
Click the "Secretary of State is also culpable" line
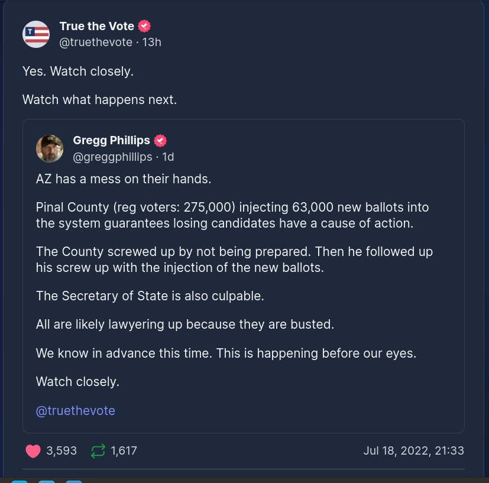[x=150, y=296]
